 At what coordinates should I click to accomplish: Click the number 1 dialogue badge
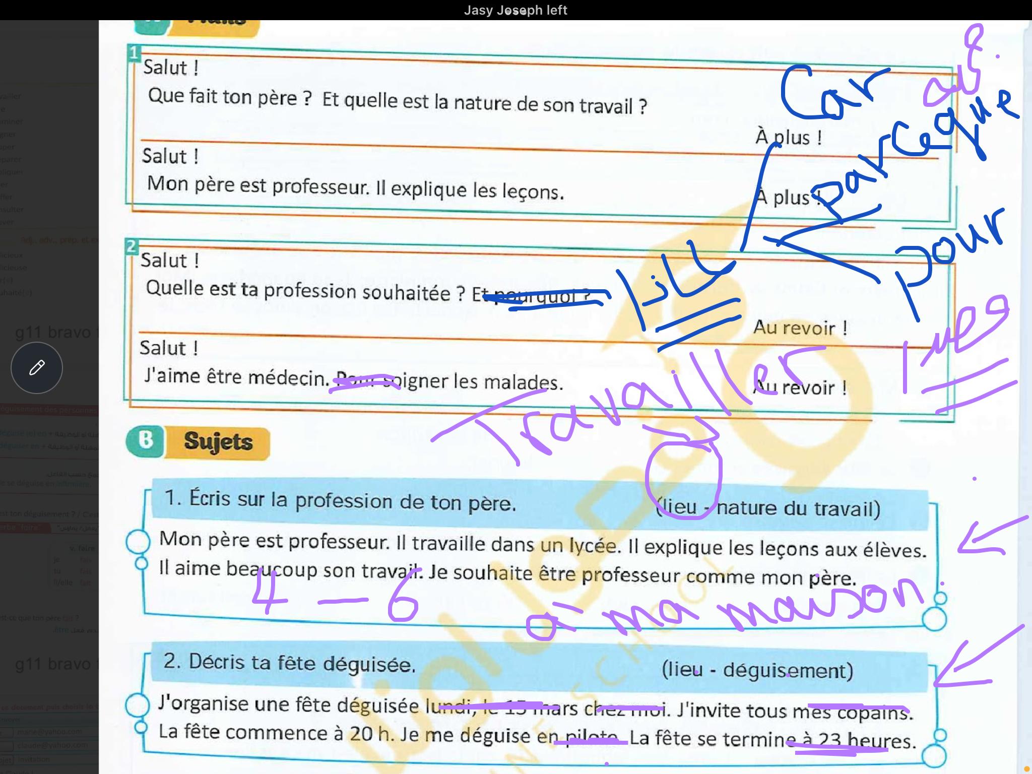[134, 52]
